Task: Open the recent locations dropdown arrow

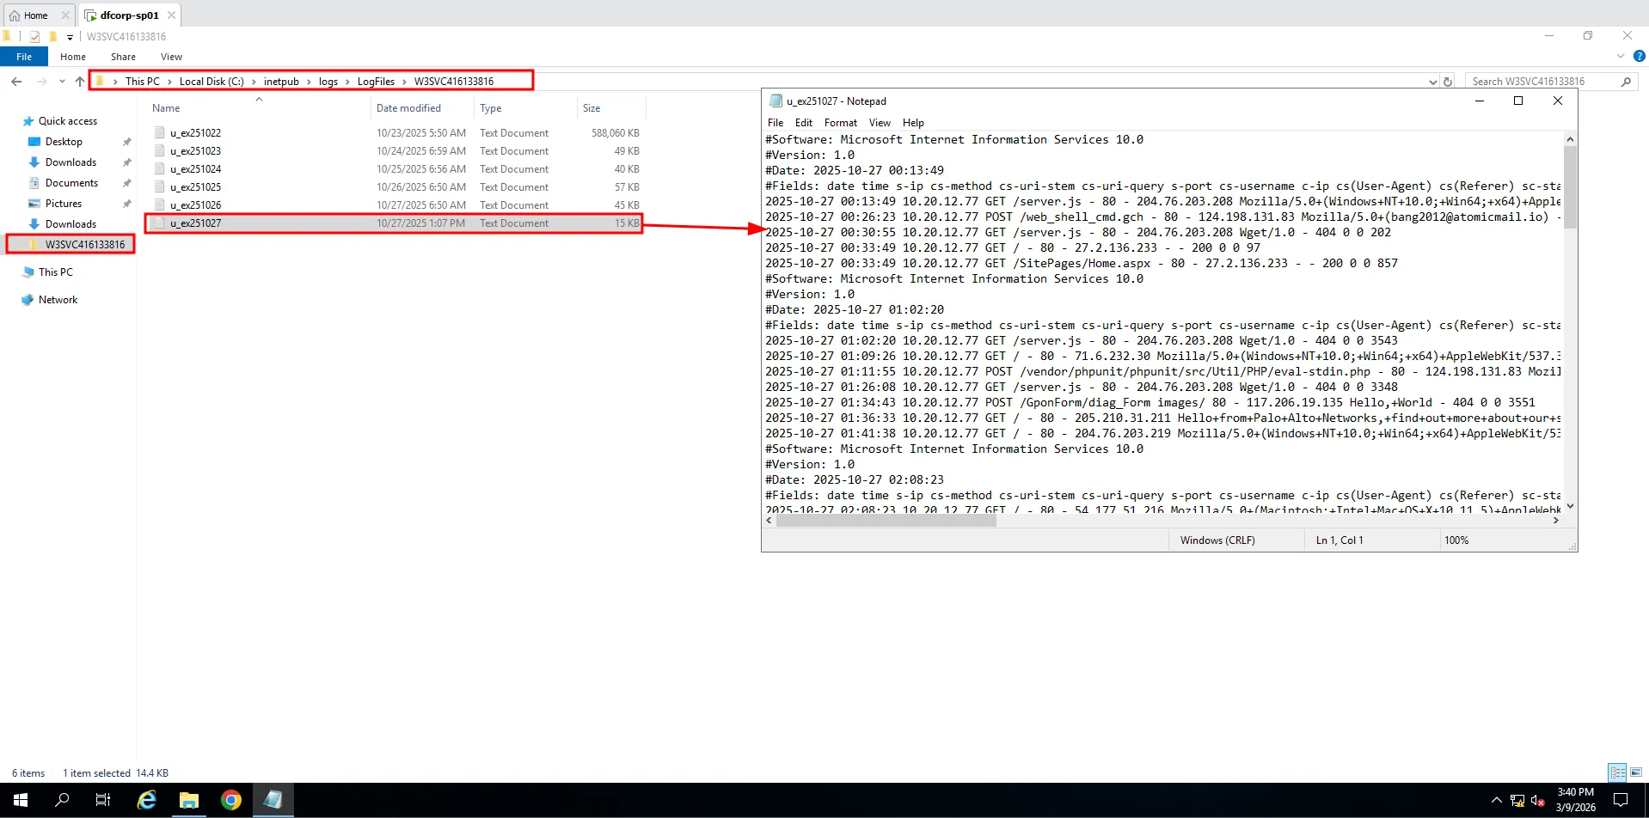Action: pyautogui.click(x=62, y=82)
